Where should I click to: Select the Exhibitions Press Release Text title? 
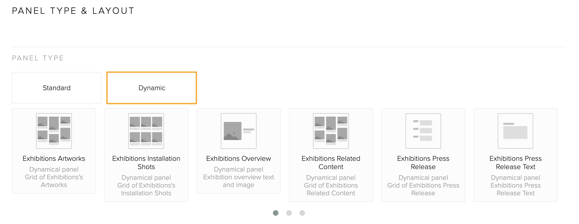(516, 163)
